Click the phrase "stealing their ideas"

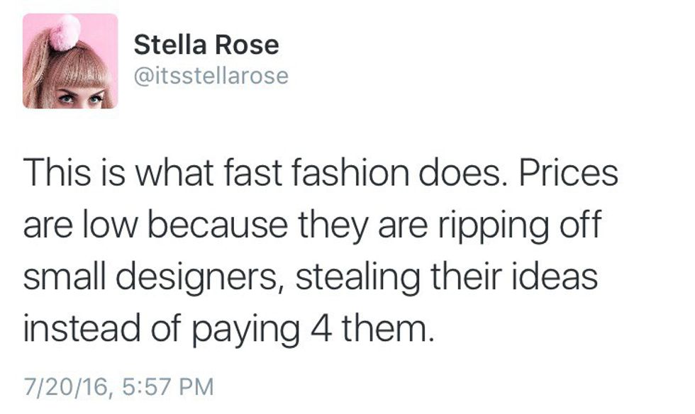coord(445,276)
